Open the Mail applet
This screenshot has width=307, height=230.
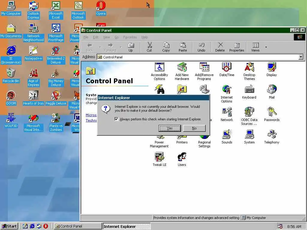272,92
